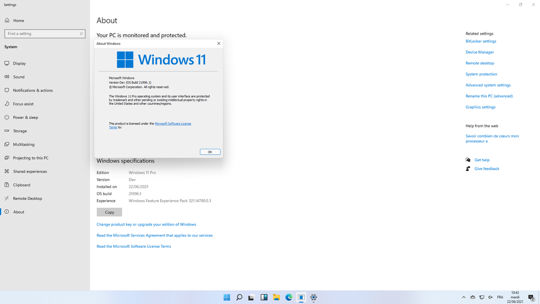Image resolution: width=540 pixels, height=304 pixels.
Task: Focus the Find a setting box
Action: 45,34
